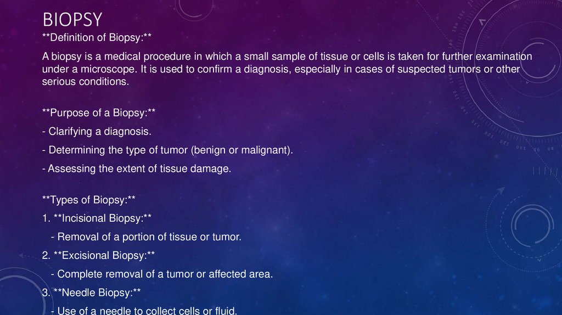Click the BIOPSY slide title
Screen dimensions: 562x315
pyautogui.click(x=72, y=20)
